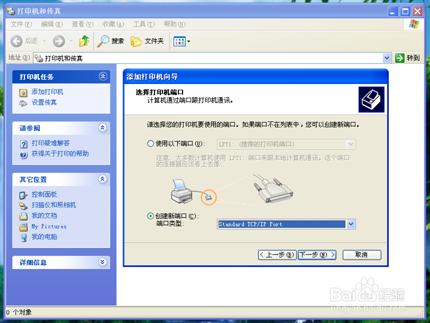Screen dimensions: 430x323
Task: Close the Printers and Faxes window
Action: pyautogui.click(x=417, y=11)
